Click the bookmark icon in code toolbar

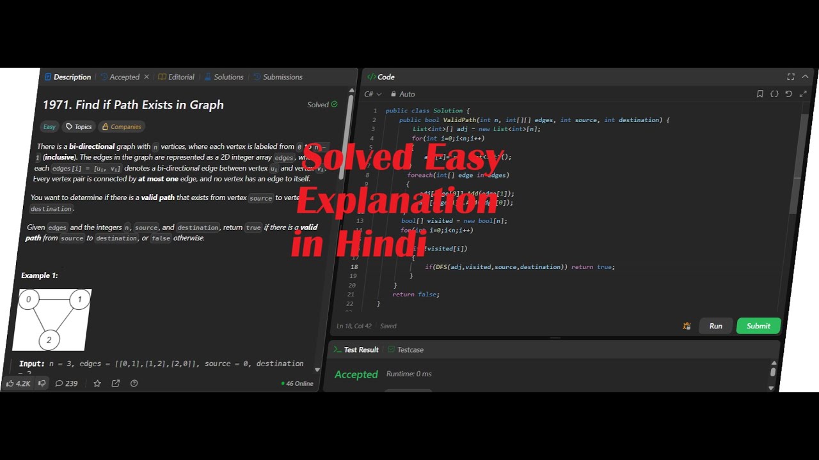(x=760, y=94)
